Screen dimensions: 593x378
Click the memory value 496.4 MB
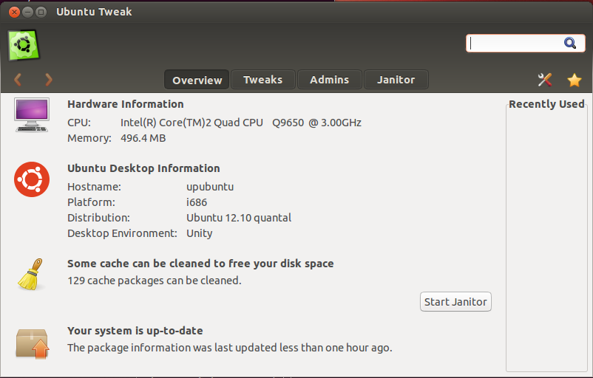(143, 138)
